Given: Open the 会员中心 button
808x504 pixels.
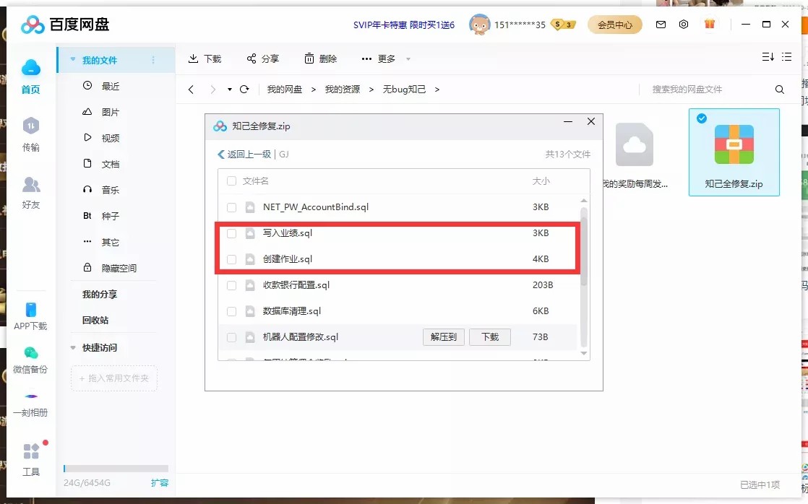Looking at the screenshot, I should coord(615,25).
